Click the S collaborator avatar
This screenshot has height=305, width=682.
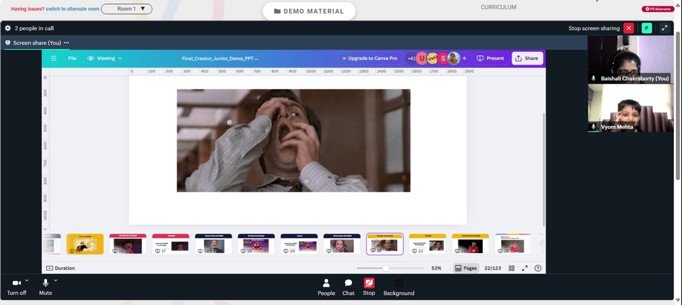tap(443, 59)
